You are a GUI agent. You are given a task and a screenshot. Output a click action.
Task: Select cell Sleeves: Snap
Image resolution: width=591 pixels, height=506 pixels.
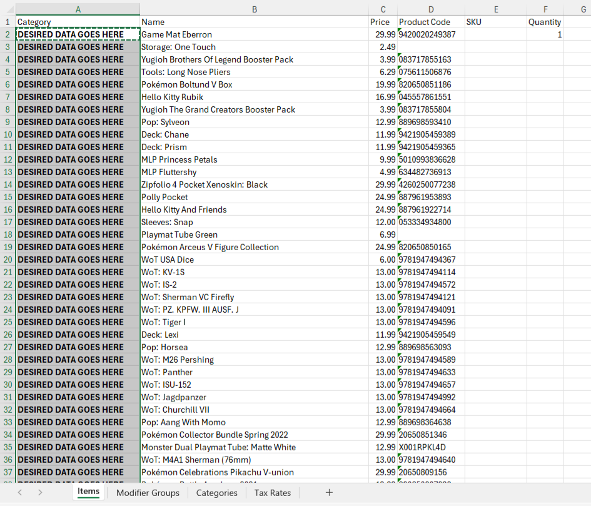click(x=255, y=222)
